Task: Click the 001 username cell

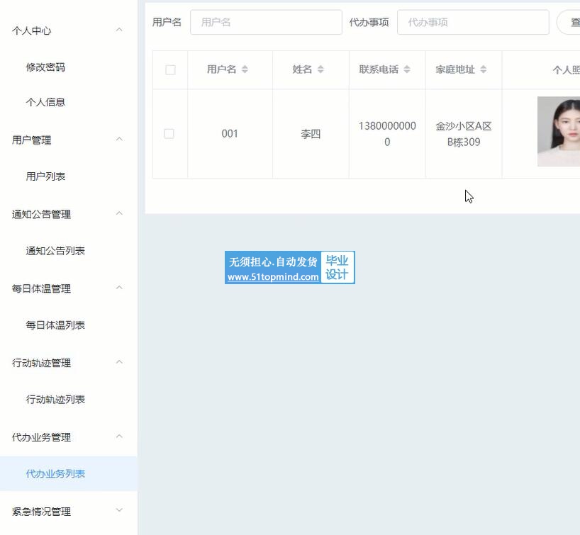Action: [x=230, y=134]
